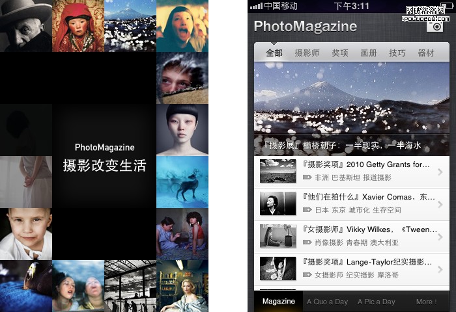Expand Xavier Comas row using right chevron
Viewport: 456px width, 312px height.
[x=440, y=205]
